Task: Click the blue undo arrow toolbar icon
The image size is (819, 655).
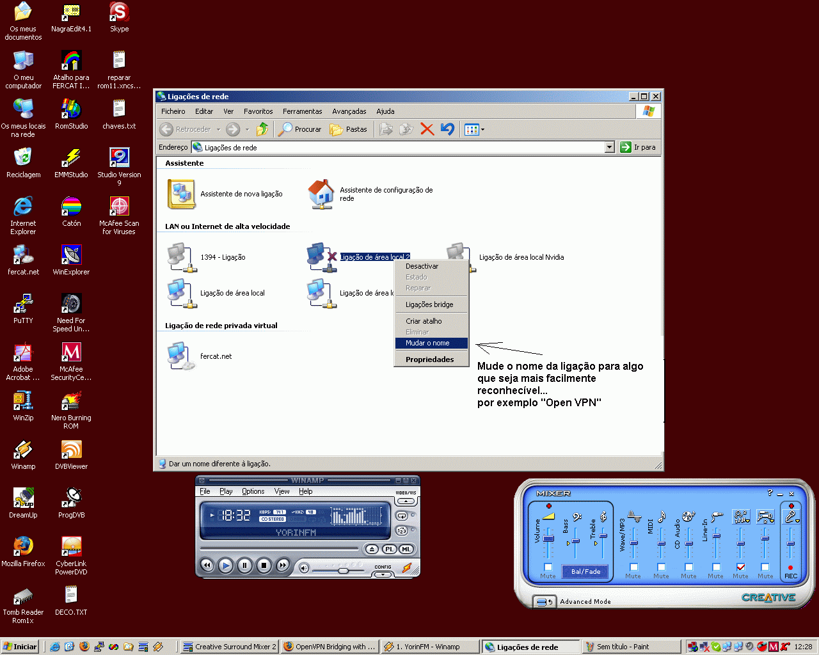Action: point(447,129)
